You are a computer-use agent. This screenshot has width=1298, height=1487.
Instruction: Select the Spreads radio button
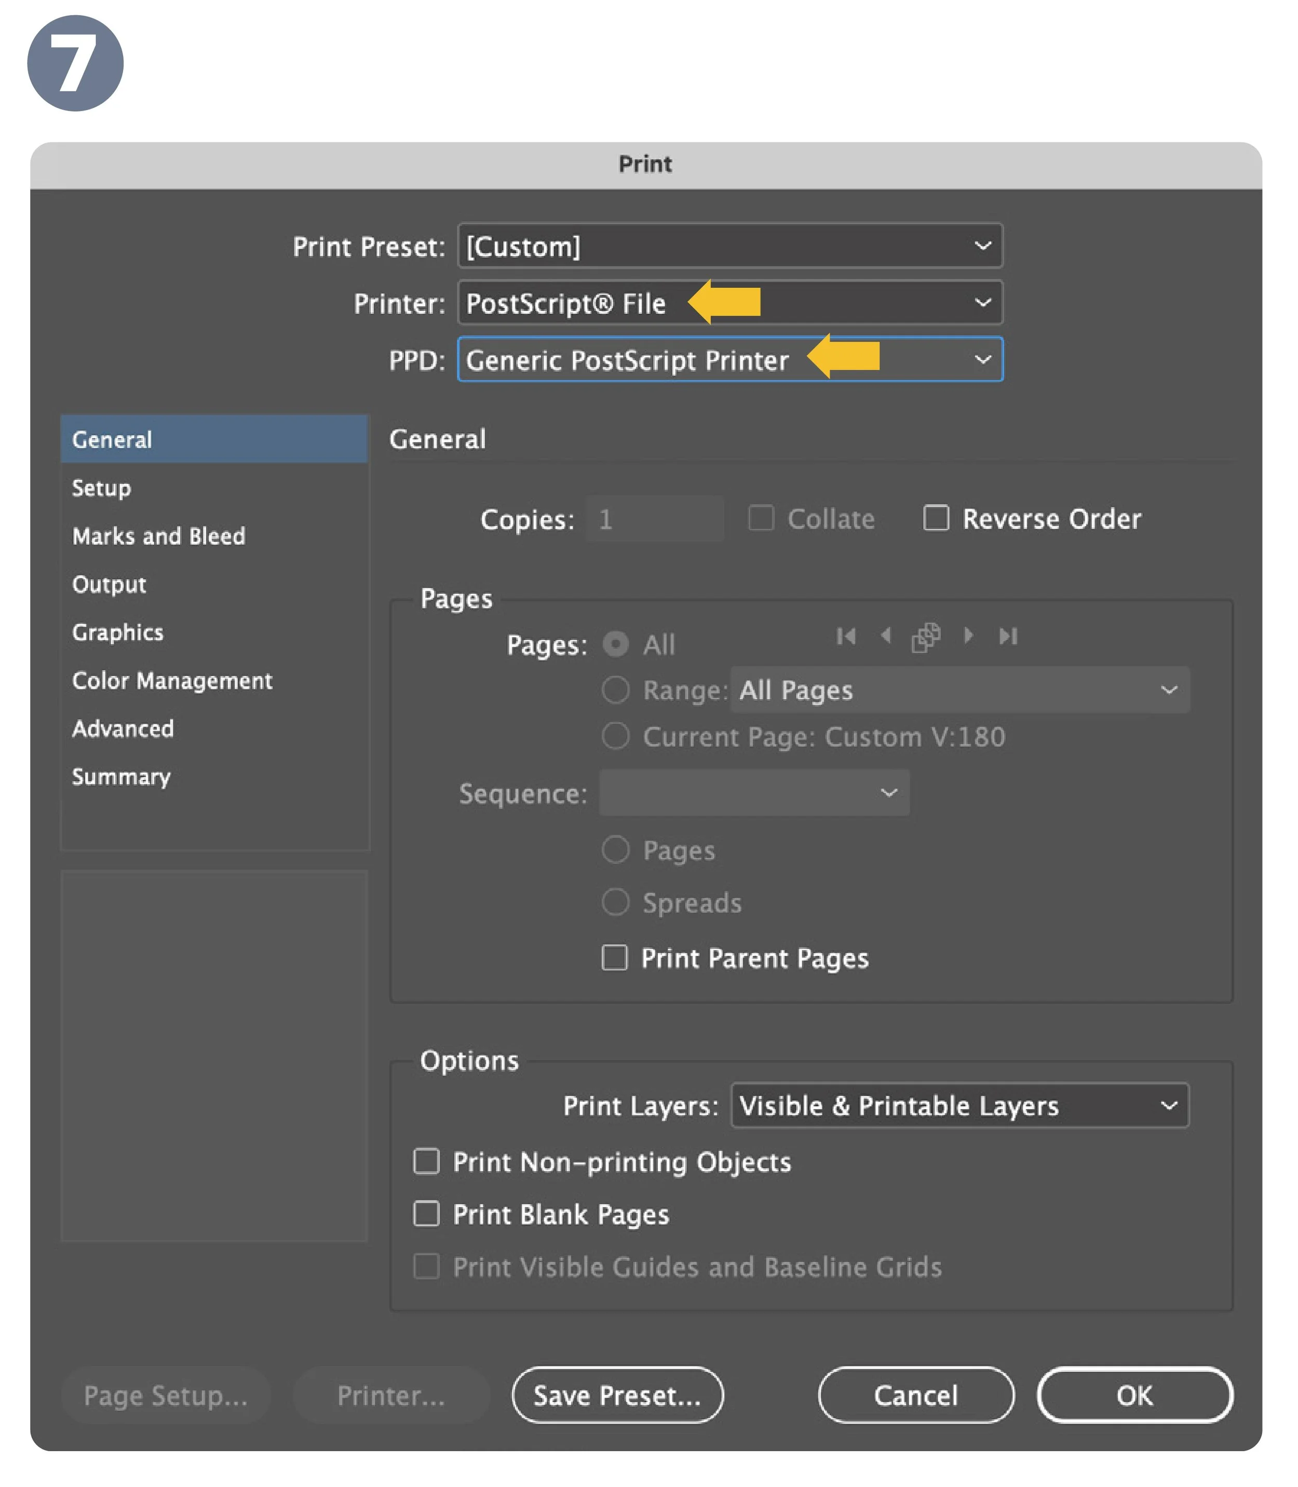616,902
